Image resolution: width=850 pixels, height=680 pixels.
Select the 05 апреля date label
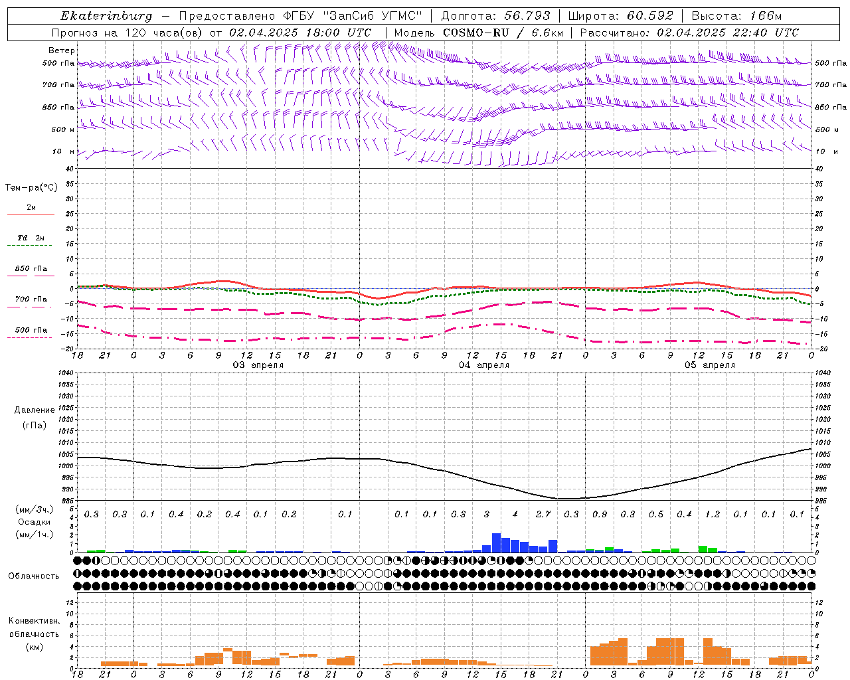pyautogui.click(x=710, y=365)
